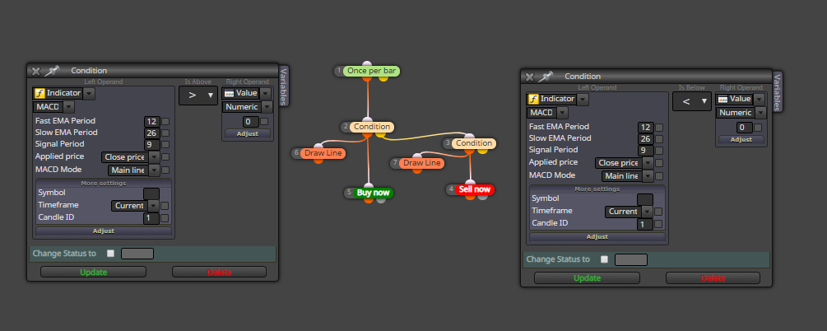Enable Change Status to checkbox, left panel
This screenshot has width=827, height=331.
tap(110, 254)
